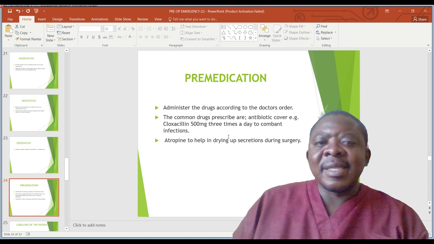The image size is (434, 244).
Task: Open the Font Color dropdown arrow
Action: coord(134,37)
